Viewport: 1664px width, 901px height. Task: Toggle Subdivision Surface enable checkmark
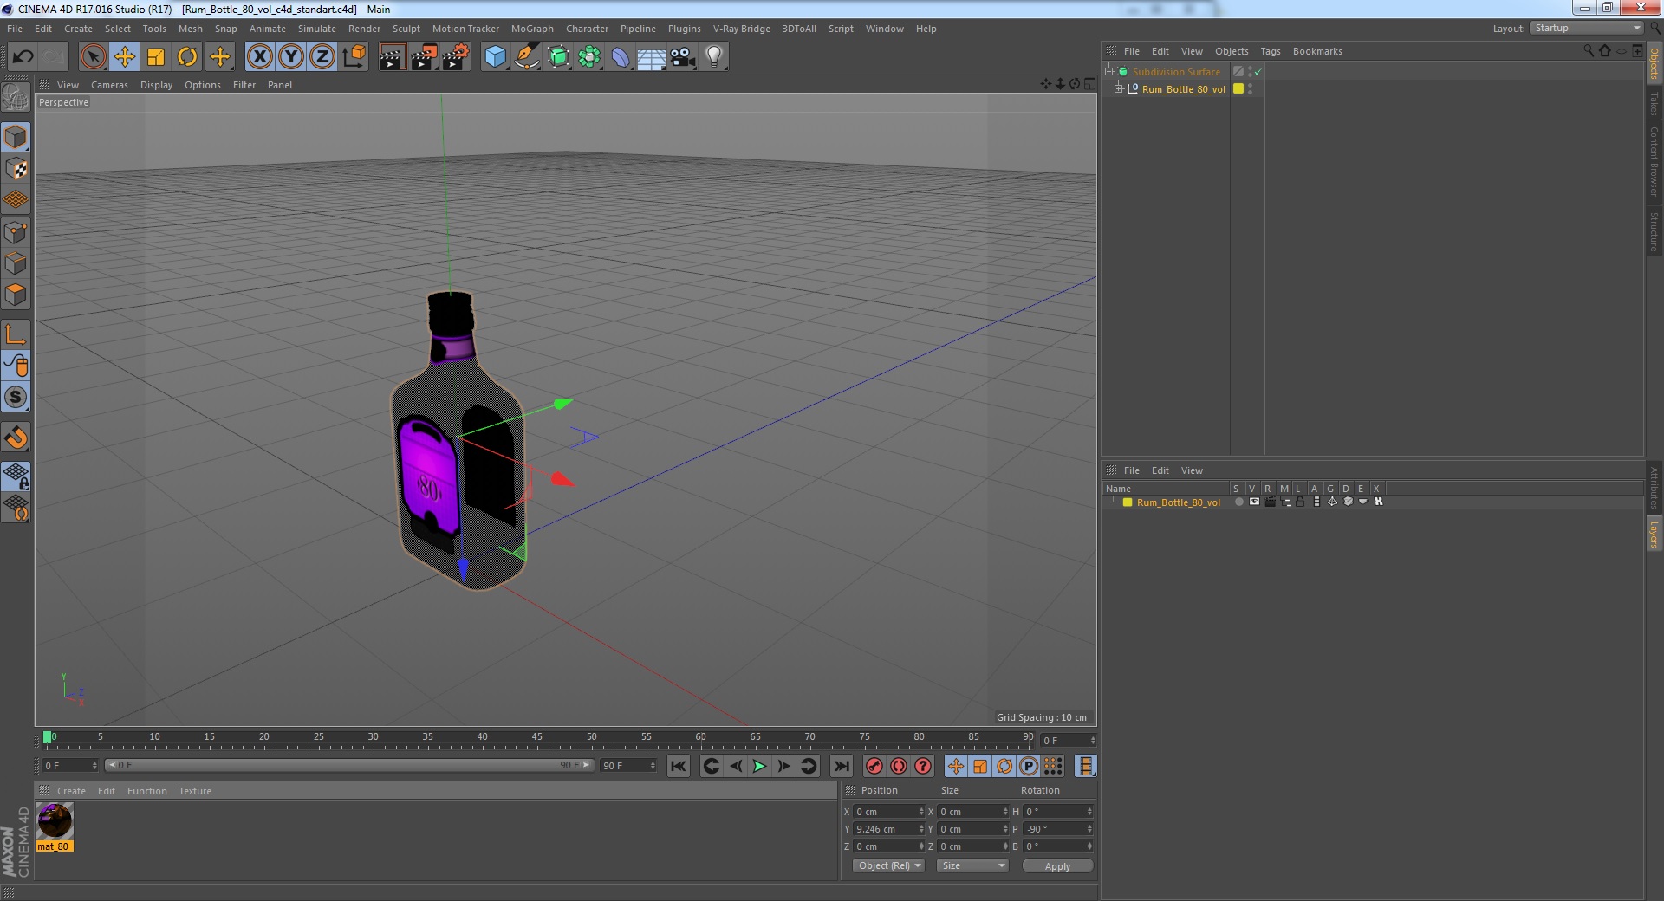(1258, 72)
